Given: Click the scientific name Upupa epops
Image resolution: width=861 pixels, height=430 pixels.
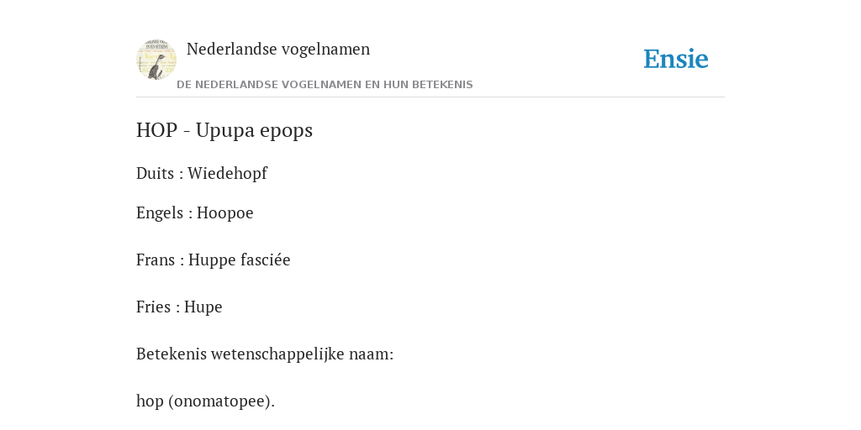Looking at the screenshot, I should click(x=254, y=130).
